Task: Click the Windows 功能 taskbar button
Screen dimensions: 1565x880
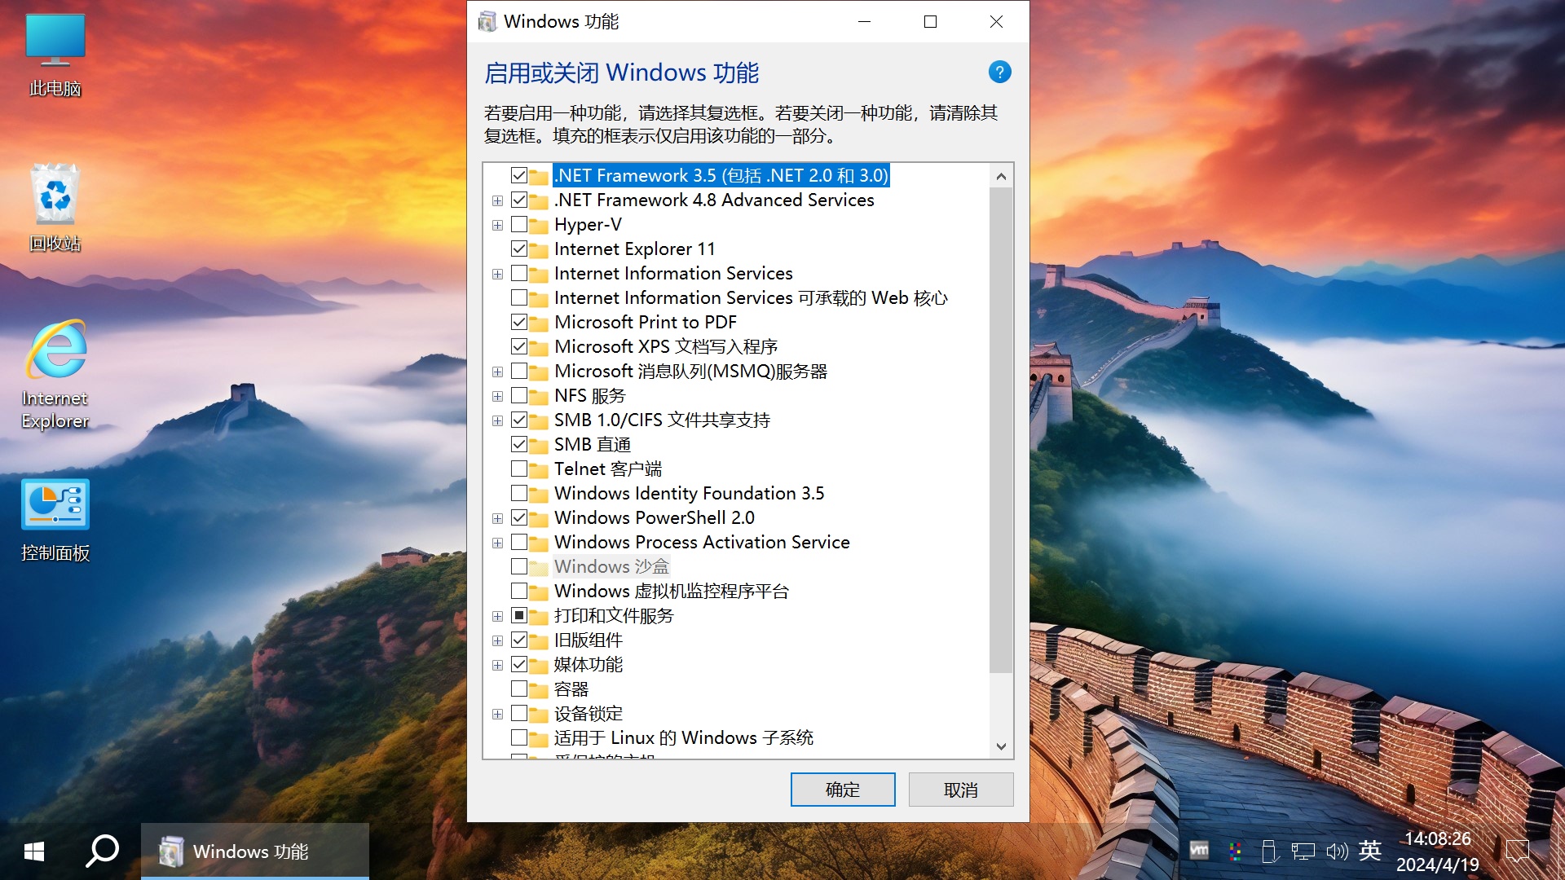Action: [x=255, y=851]
